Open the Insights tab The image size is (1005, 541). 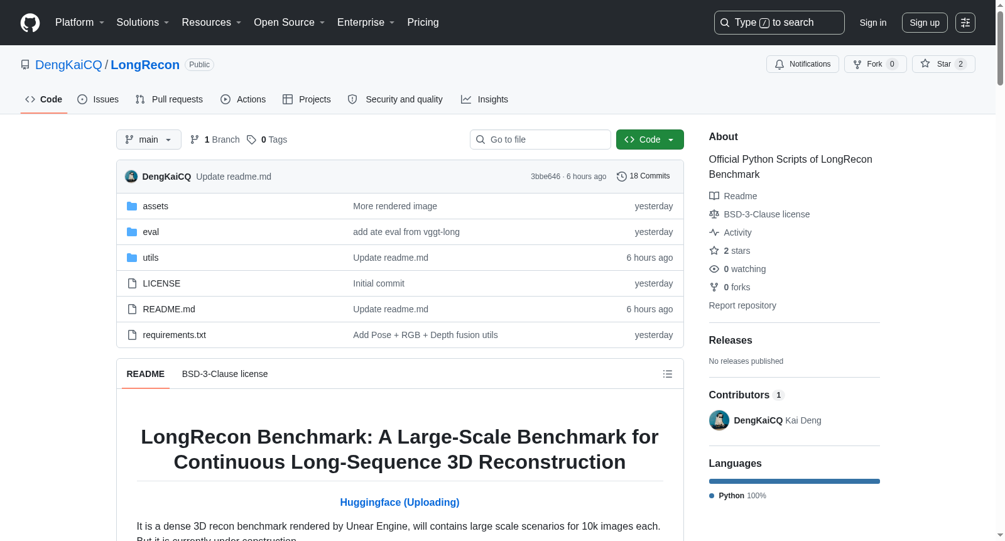(484, 99)
